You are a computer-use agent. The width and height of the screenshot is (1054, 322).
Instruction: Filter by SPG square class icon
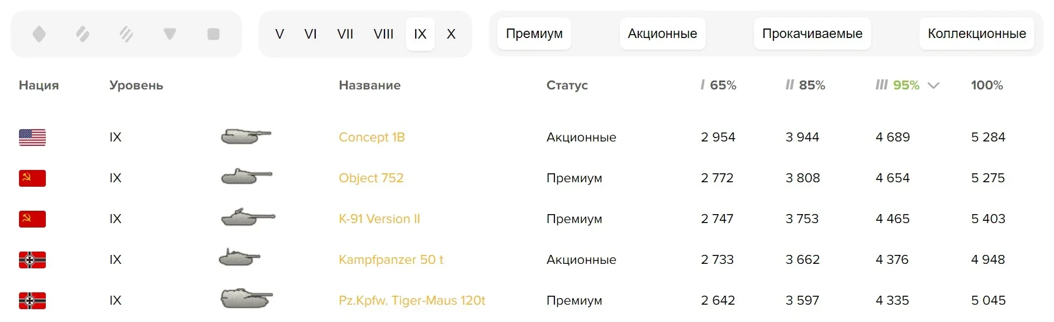click(213, 34)
